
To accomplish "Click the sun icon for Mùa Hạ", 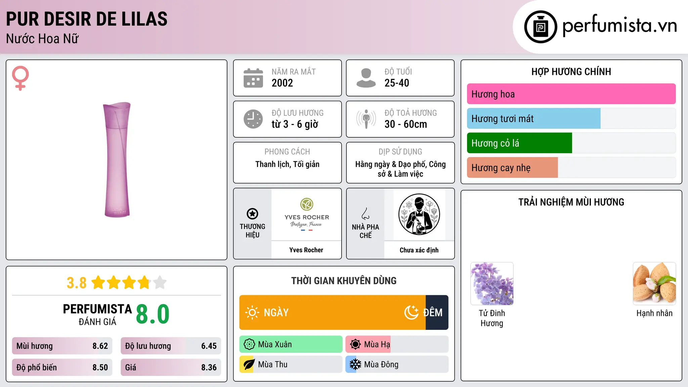I will [x=355, y=344].
